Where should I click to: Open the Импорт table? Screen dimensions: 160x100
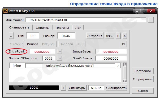pyautogui.click(x=32, y=44)
